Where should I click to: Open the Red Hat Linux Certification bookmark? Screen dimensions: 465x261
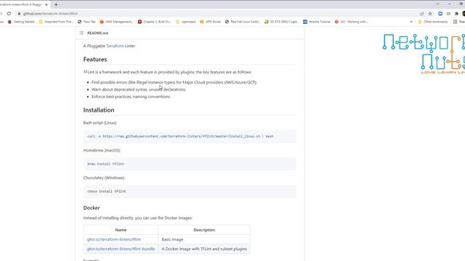click(242, 22)
